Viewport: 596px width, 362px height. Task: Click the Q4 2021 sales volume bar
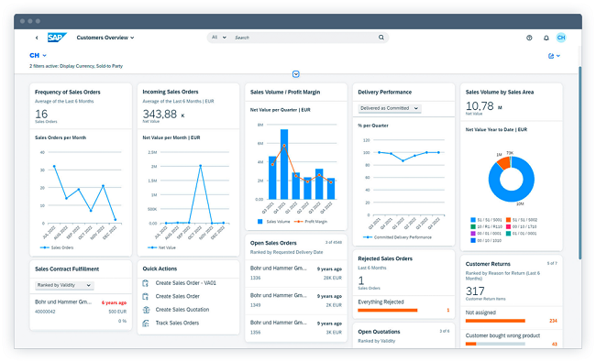[284, 164]
